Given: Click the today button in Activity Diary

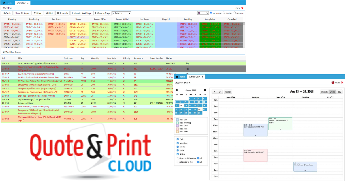Looking at the screenshot, I should 228,92.
